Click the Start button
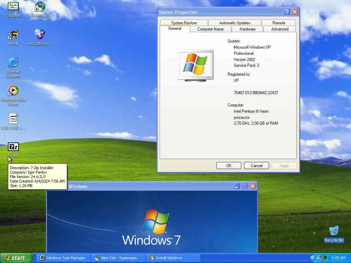351x263 pixels. tap(16, 258)
